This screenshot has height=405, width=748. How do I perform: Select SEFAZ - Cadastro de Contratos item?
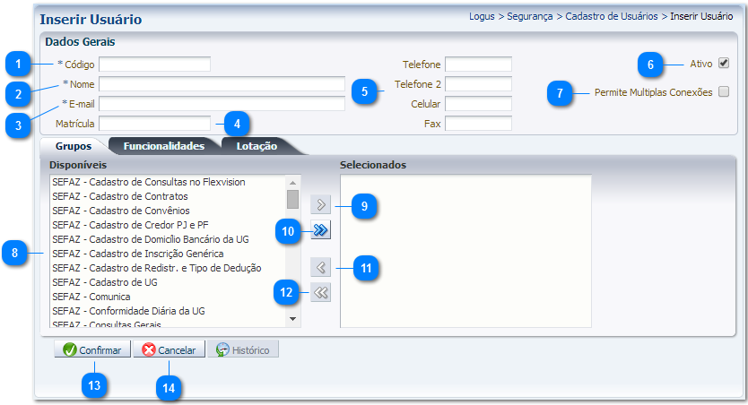(x=120, y=196)
